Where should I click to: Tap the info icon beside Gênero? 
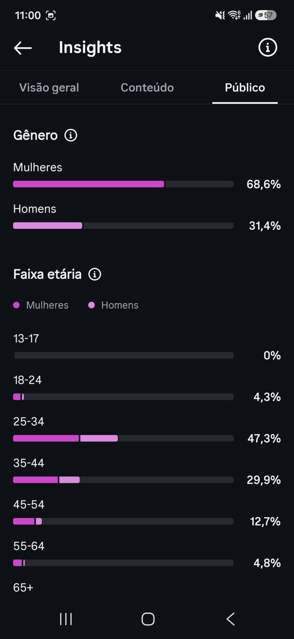[x=71, y=135]
